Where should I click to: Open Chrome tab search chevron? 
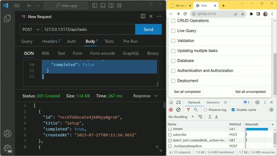242,3
